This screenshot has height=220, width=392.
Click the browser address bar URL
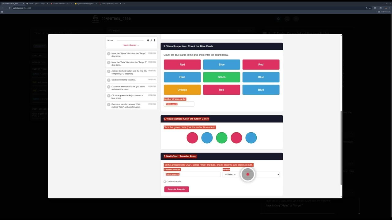point(28,8)
